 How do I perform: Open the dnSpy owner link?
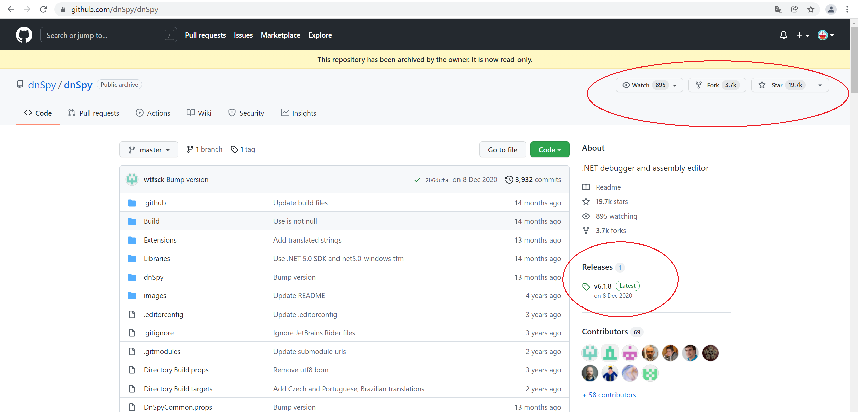(x=42, y=85)
